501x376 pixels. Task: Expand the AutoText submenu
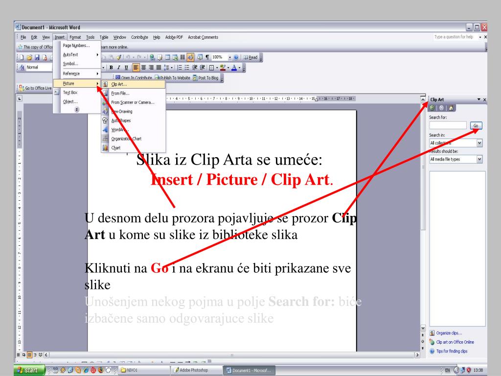pos(76,55)
